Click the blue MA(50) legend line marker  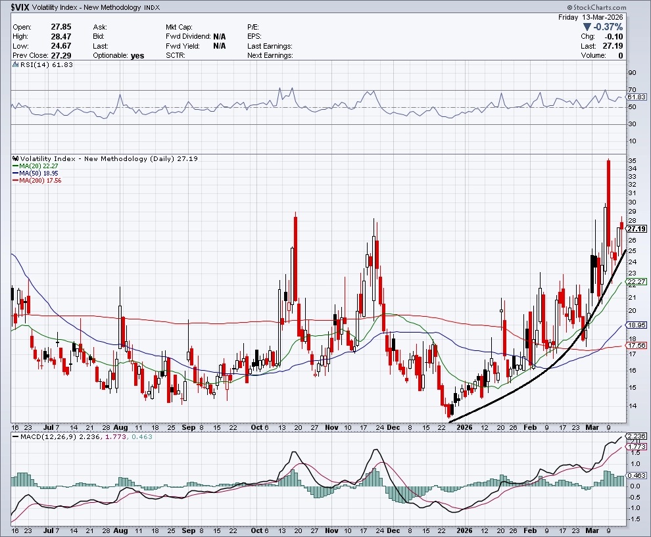click(16, 174)
